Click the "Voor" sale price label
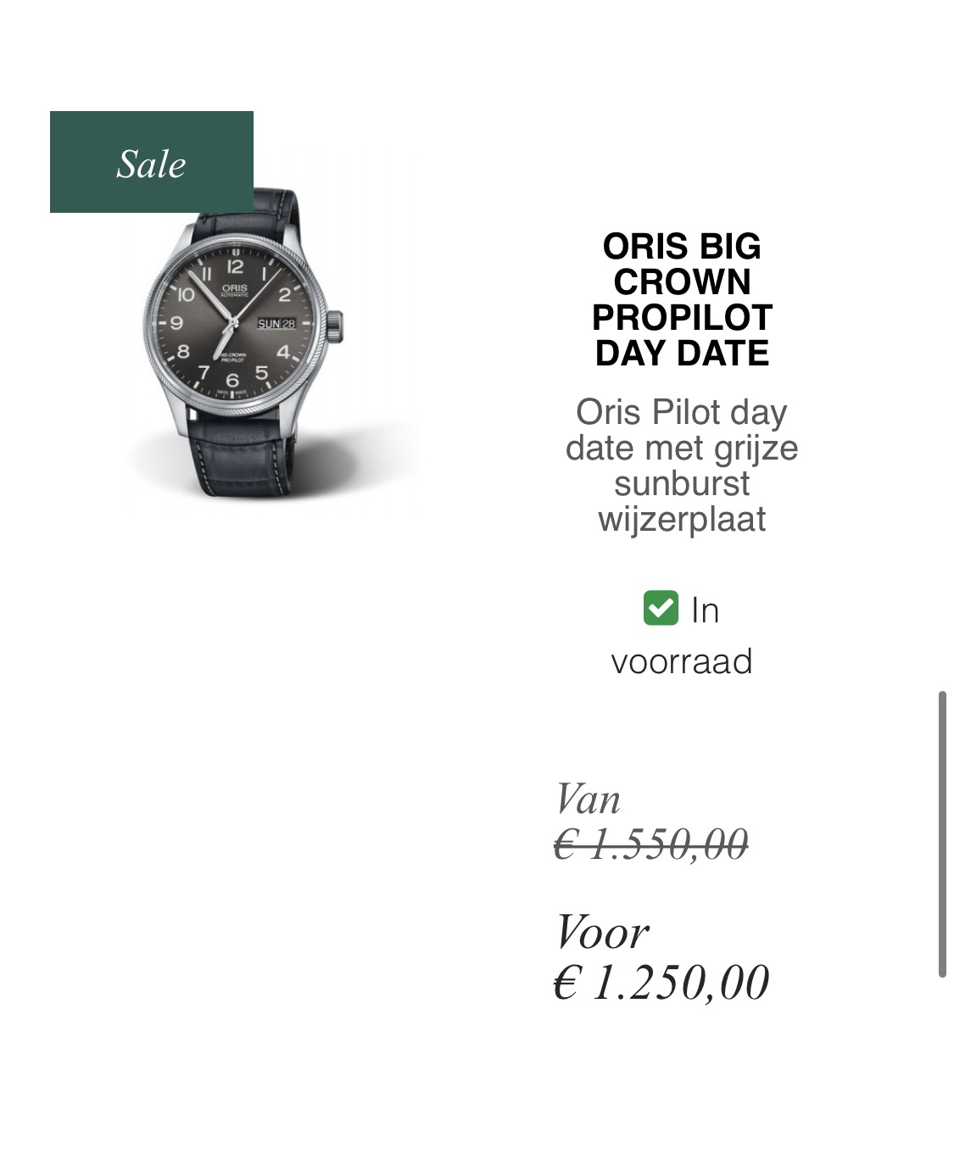Image resolution: width=954 pixels, height=1165 pixels. (602, 933)
